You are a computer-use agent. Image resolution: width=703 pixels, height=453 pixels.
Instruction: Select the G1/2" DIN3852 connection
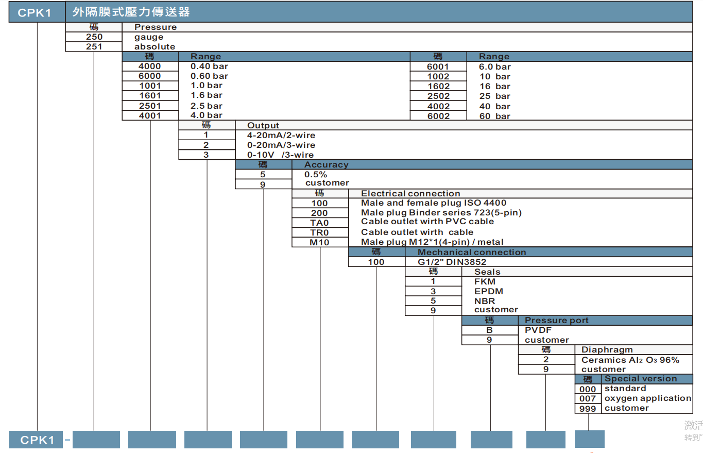[x=452, y=262]
